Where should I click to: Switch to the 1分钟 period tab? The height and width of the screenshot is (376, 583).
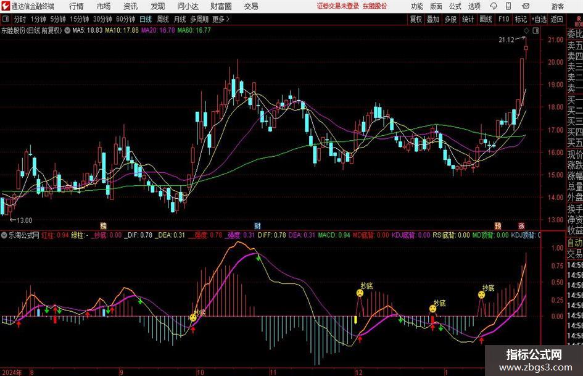pyautogui.click(x=38, y=19)
